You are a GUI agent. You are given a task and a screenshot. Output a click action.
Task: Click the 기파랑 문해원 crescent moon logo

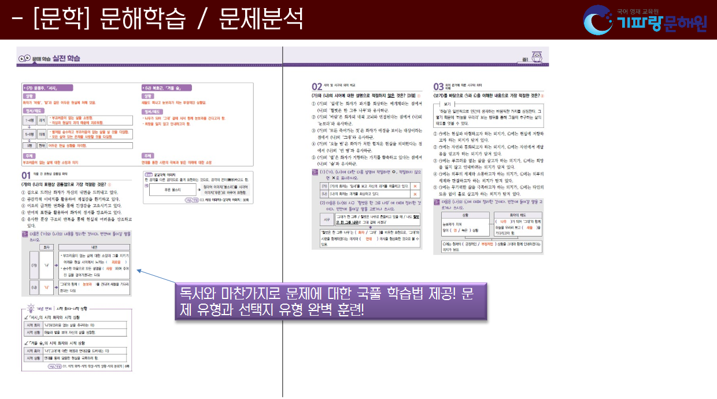click(599, 20)
